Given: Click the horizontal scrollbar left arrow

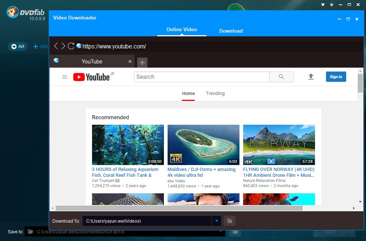Looking at the screenshot, I should click(x=52, y=208).
